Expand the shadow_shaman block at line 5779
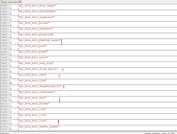 (x=11, y=130)
